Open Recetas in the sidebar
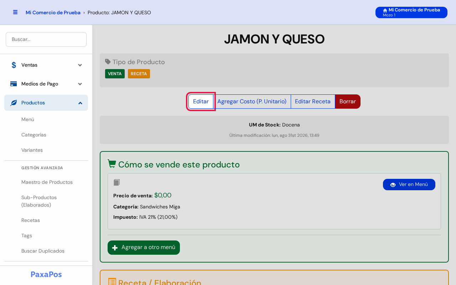Image resolution: width=456 pixels, height=285 pixels. pos(31,220)
